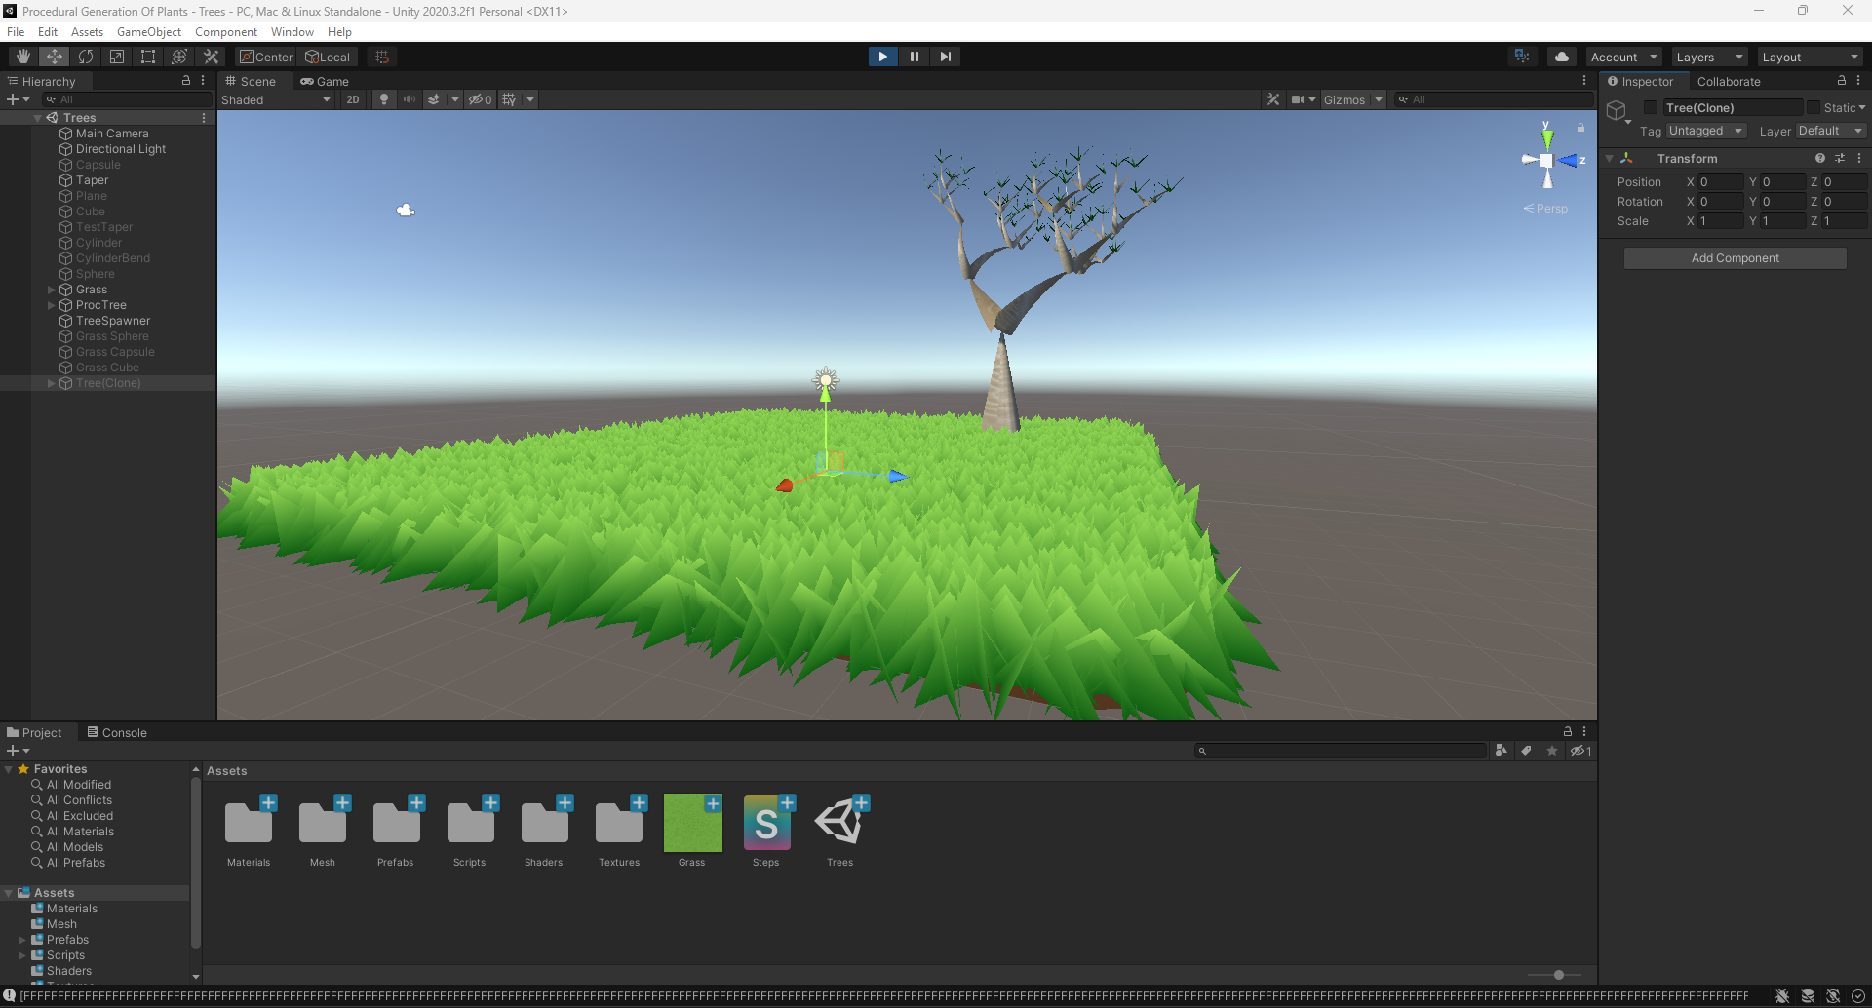1872x1008 pixels.
Task: Open the Shaded draw mode dropdown
Action: [x=276, y=98]
